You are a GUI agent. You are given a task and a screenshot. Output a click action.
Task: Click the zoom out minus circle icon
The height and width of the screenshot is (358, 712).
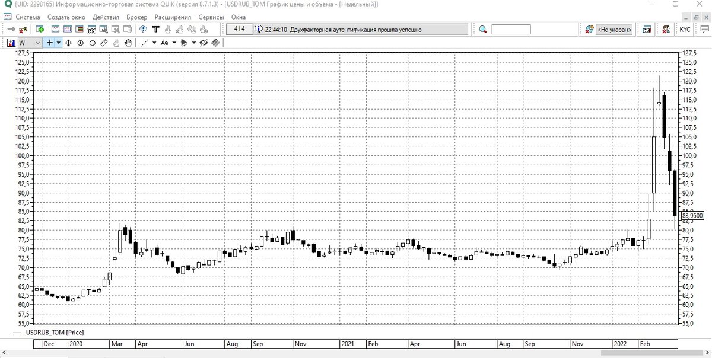[93, 43]
